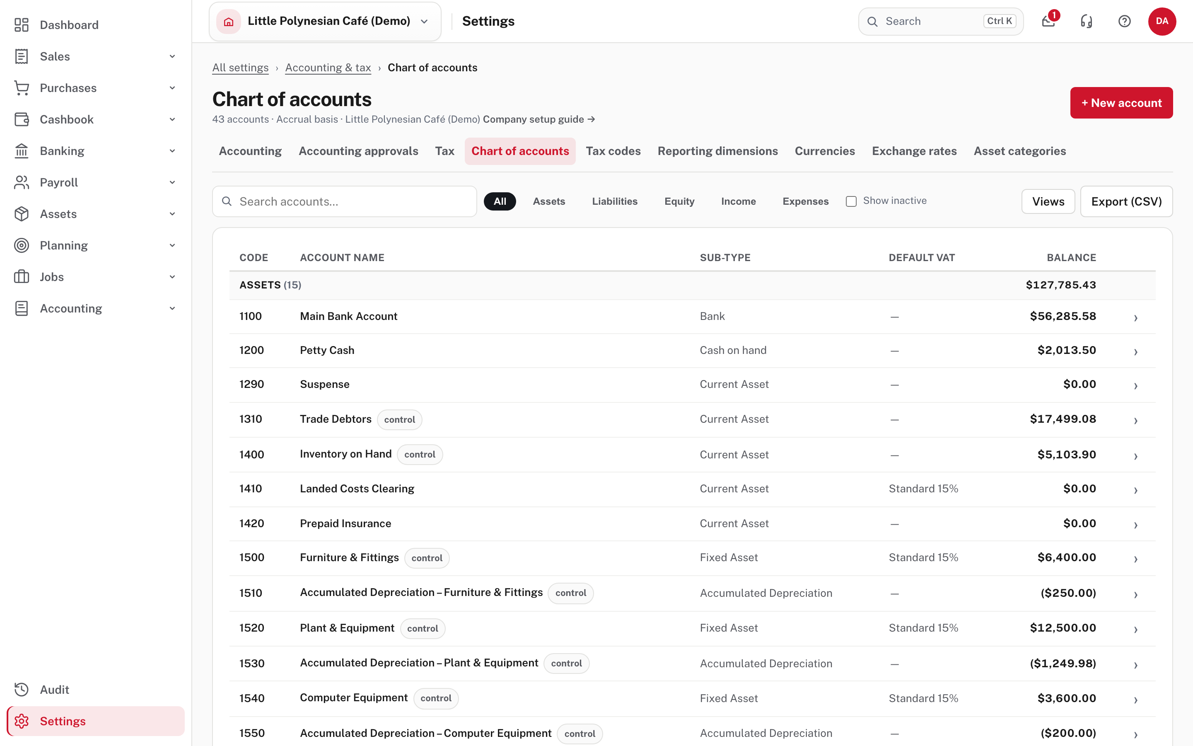Filter accounts by Equity
This screenshot has width=1193, height=746.
pyautogui.click(x=679, y=201)
